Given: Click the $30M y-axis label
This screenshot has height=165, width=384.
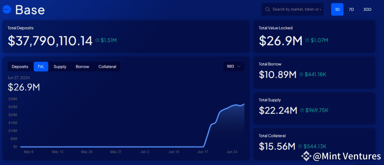Looking at the screenshot, I should click(13, 99).
